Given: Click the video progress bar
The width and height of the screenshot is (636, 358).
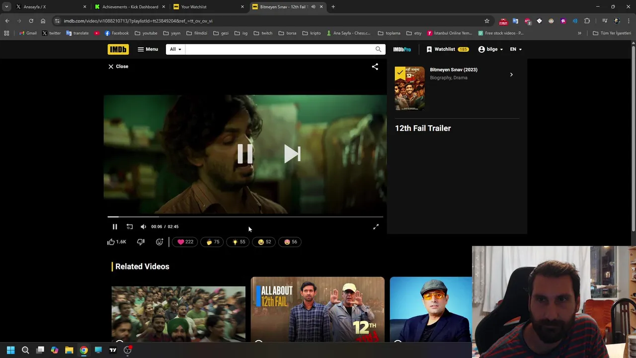Looking at the screenshot, I should click(x=245, y=217).
